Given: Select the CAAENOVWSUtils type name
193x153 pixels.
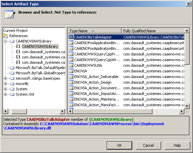Looking at the screenshot, I should (x=88, y=65).
